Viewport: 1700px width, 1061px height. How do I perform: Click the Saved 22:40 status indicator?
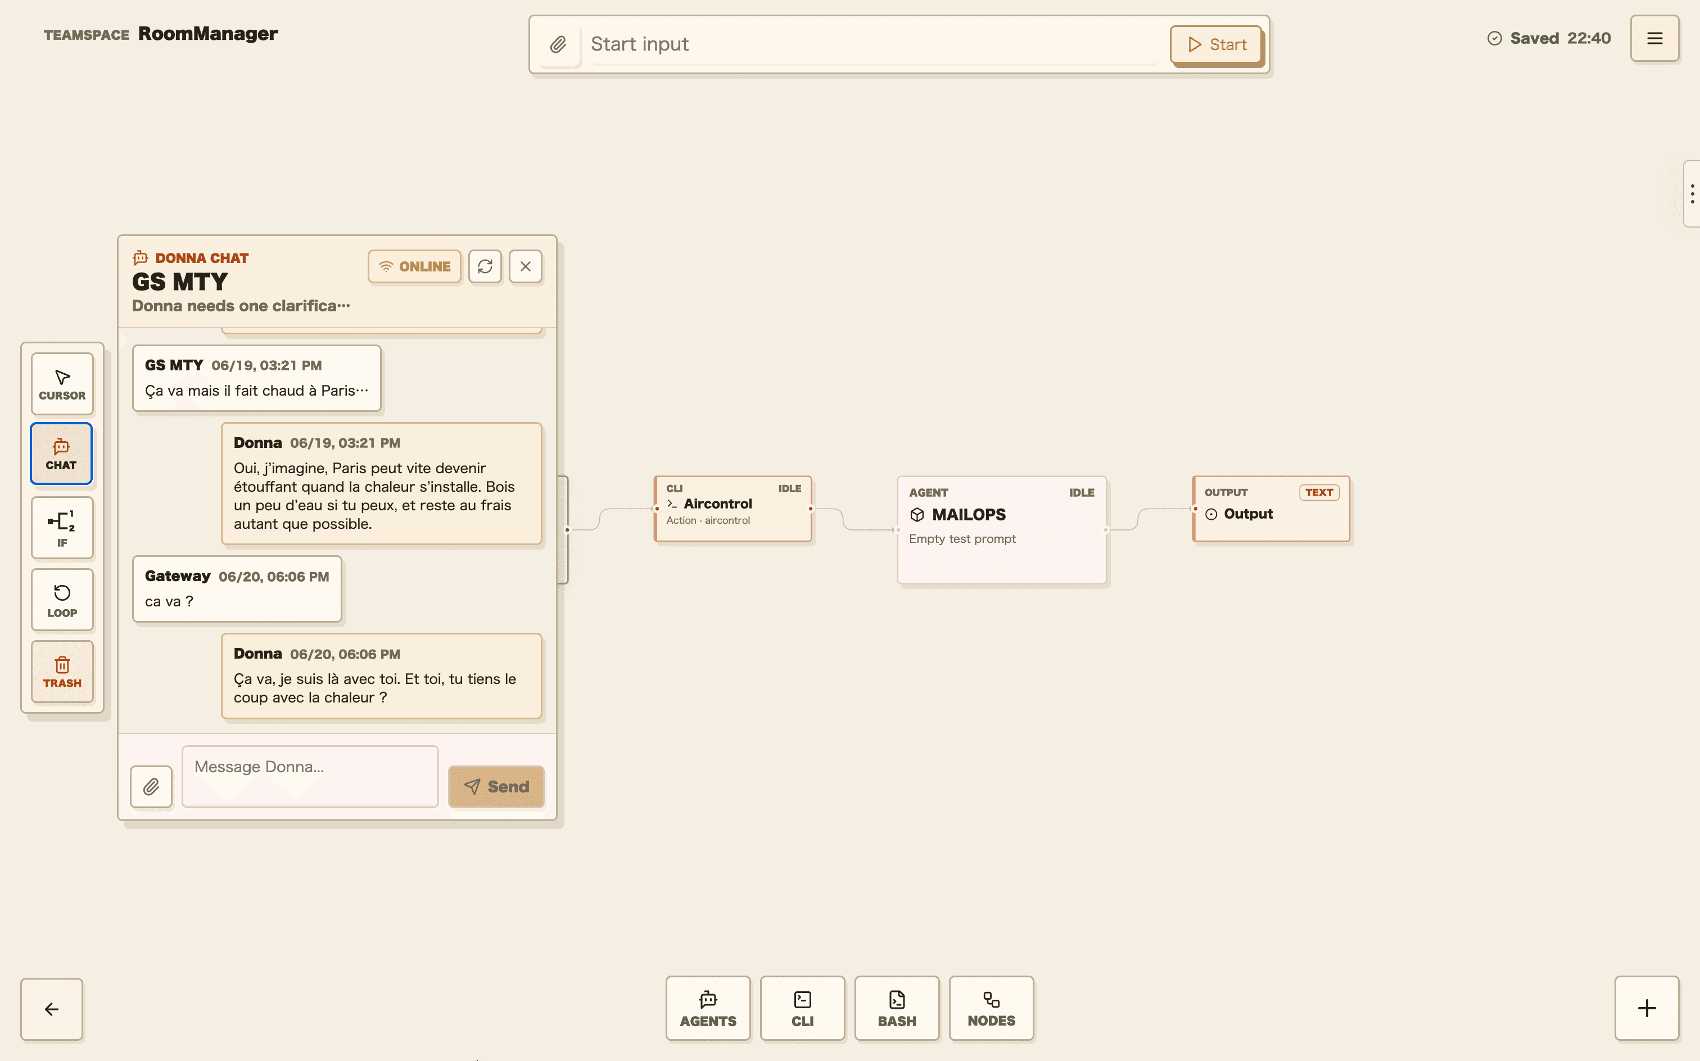(1549, 38)
